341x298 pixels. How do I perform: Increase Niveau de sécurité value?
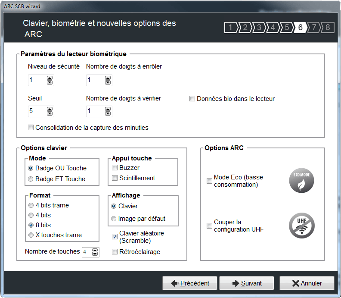50,78
